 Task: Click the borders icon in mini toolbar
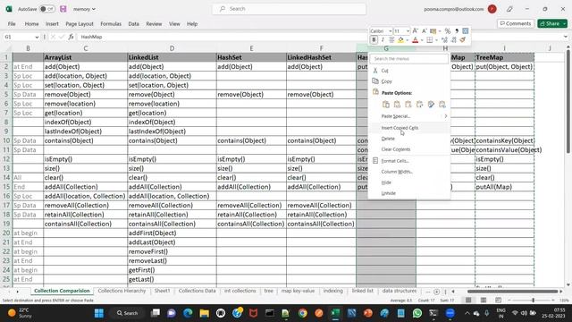click(429, 39)
